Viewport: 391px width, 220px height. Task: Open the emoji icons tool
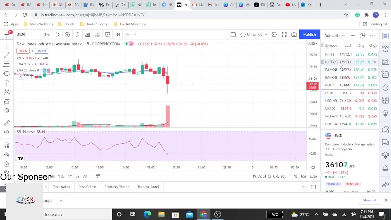click(7, 111)
